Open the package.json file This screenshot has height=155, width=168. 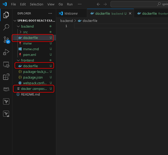[34, 77]
